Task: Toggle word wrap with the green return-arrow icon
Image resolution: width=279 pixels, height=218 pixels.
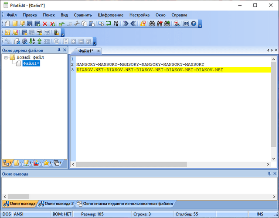Action: (x=109, y=24)
